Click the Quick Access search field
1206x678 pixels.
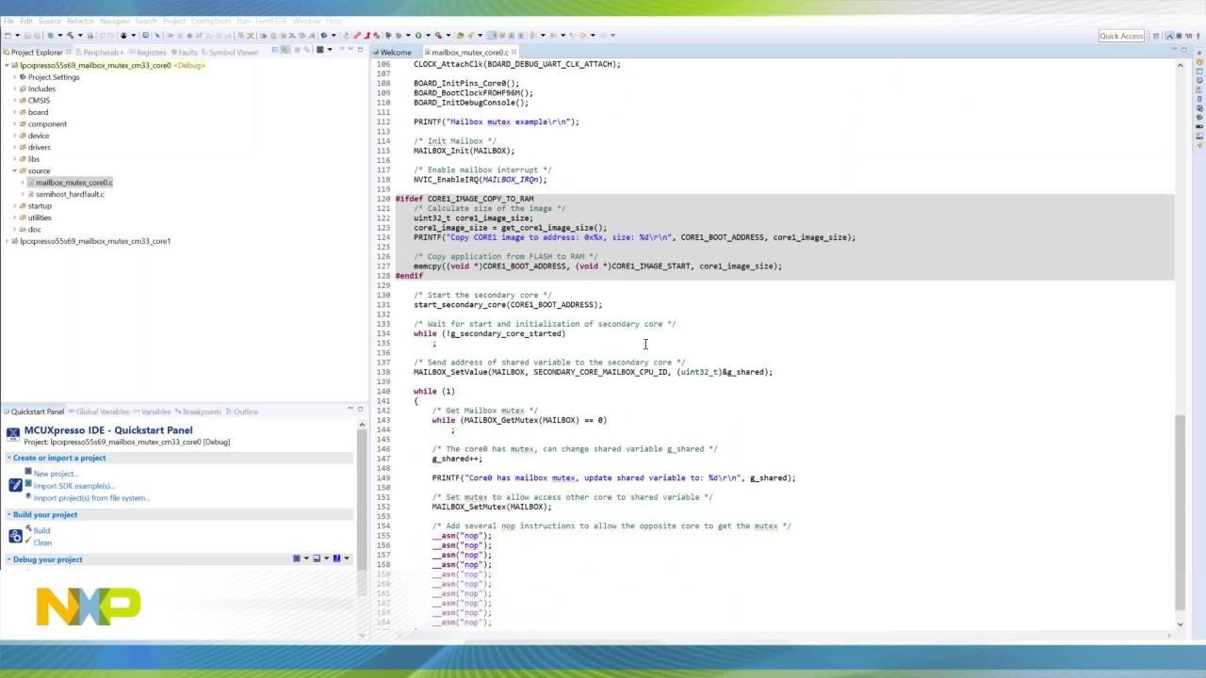[1121, 36]
